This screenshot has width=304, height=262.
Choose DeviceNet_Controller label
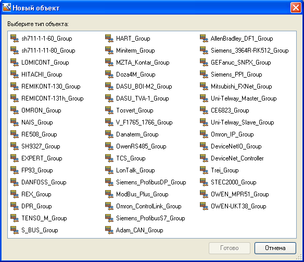tap(237, 158)
